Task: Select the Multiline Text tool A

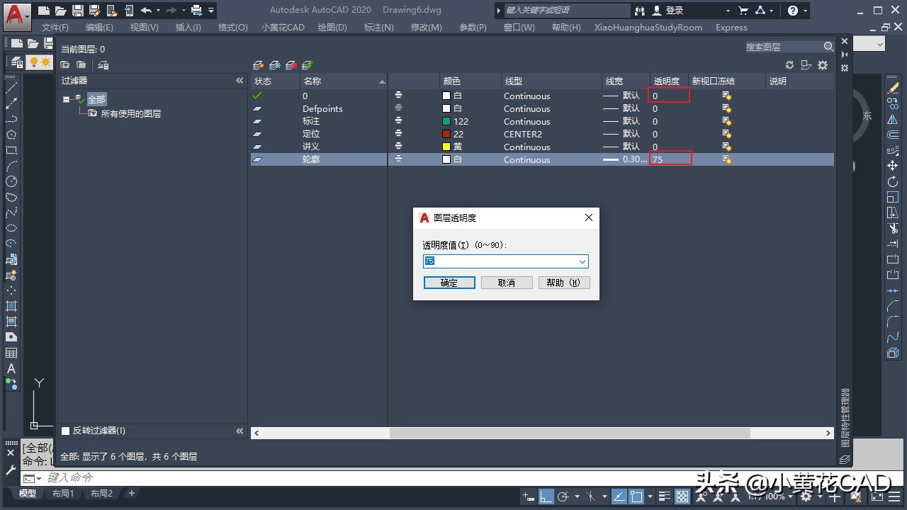Action: coord(11,368)
